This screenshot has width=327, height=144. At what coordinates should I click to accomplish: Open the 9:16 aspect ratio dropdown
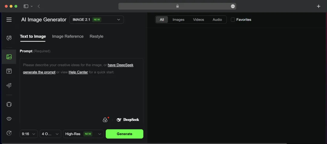click(29, 134)
